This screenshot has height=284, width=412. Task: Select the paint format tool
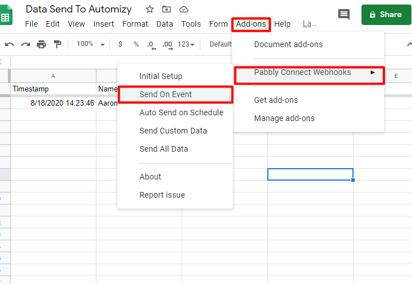pyautogui.click(x=57, y=44)
